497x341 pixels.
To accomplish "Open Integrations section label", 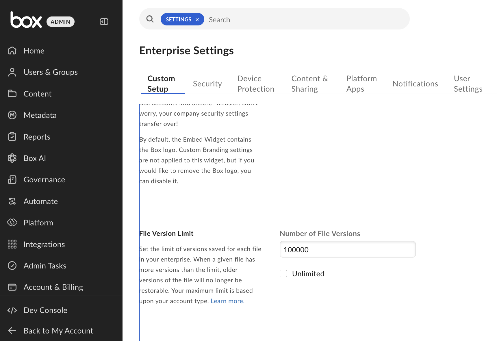I will (44, 244).
